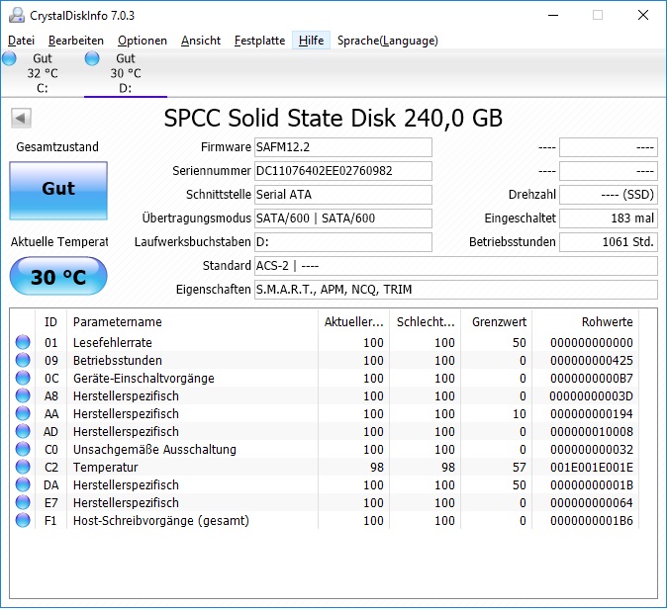Click the Firmware field SAFM12.2

tap(343, 147)
